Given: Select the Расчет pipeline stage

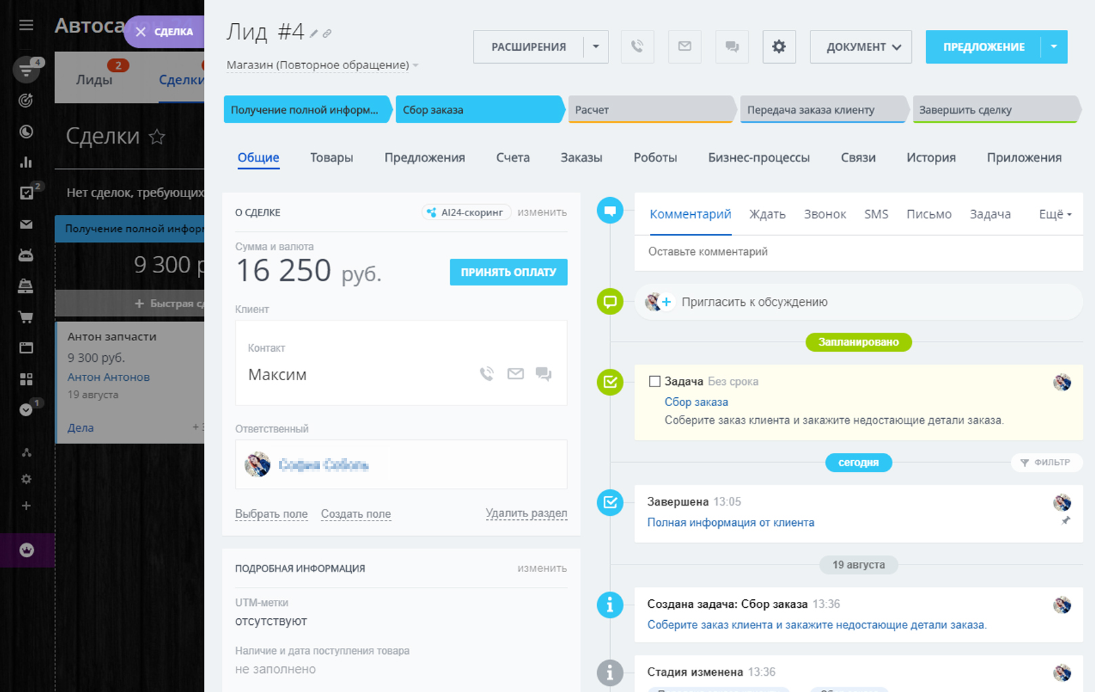Looking at the screenshot, I should click(x=650, y=110).
